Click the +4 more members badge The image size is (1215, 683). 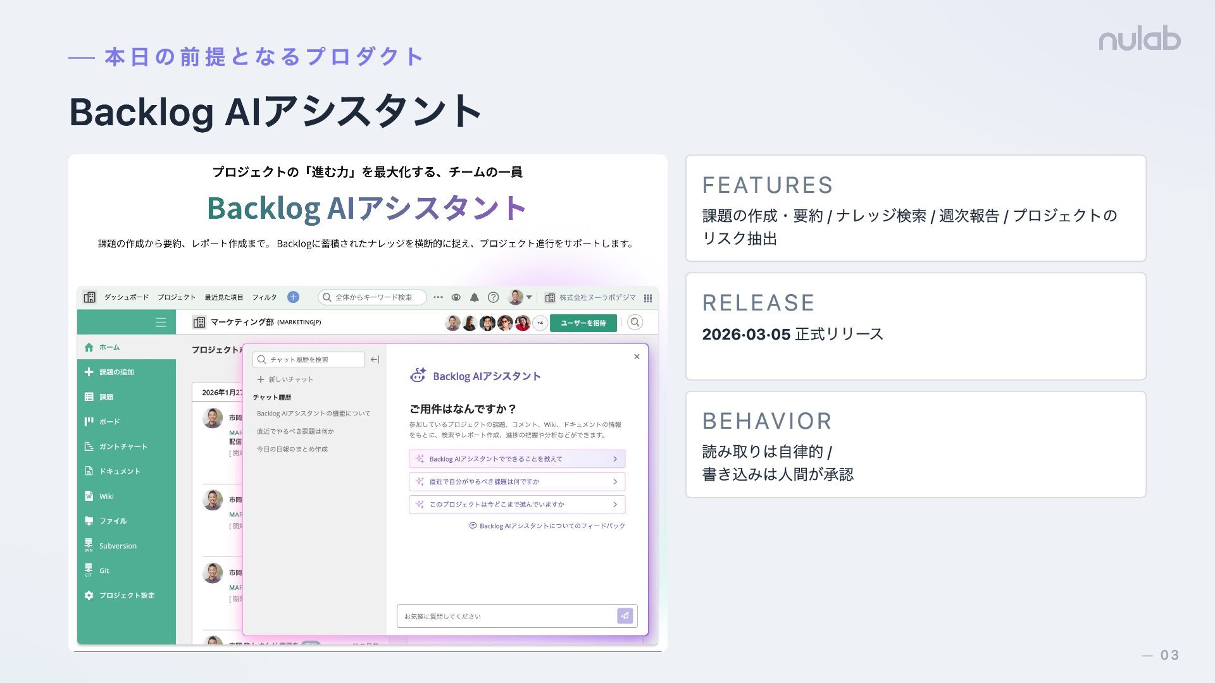(x=540, y=323)
